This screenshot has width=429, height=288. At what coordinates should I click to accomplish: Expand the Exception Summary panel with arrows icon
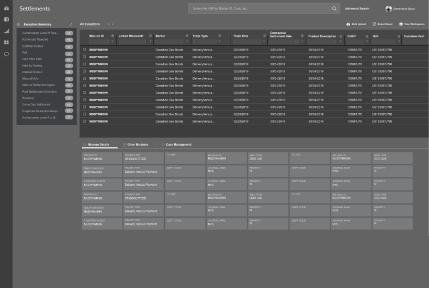click(x=71, y=24)
